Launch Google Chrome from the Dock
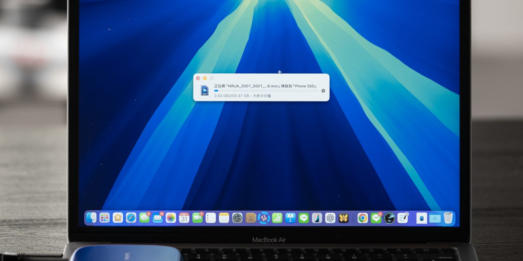The height and width of the screenshot is (261, 523). point(363,218)
